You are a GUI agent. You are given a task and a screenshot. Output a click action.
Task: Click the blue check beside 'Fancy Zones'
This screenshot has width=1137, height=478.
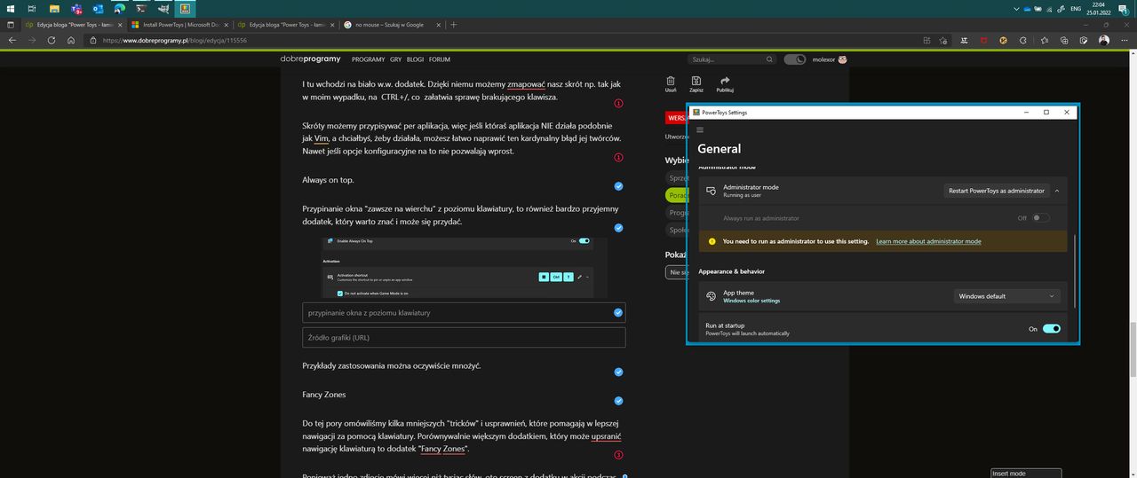point(618,401)
